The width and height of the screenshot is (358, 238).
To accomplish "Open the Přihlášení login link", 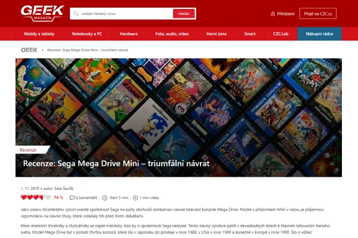I will tap(286, 14).
